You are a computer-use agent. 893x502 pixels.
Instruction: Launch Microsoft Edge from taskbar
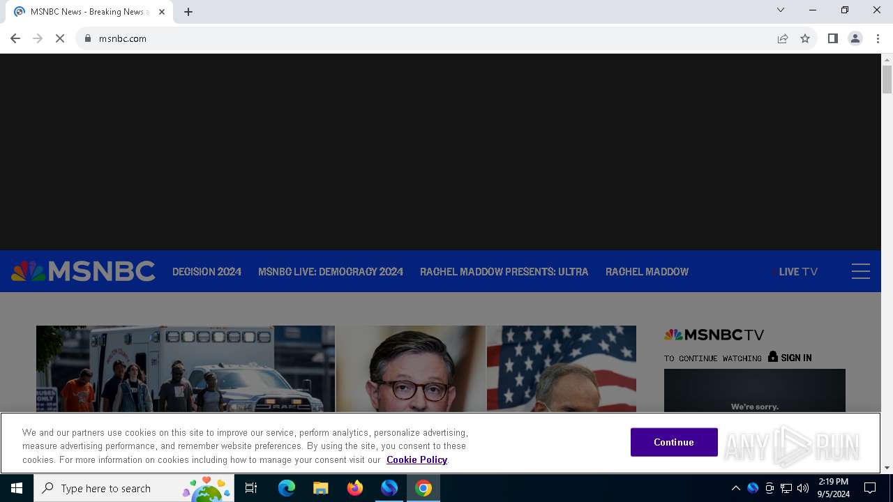coord(287,488)
